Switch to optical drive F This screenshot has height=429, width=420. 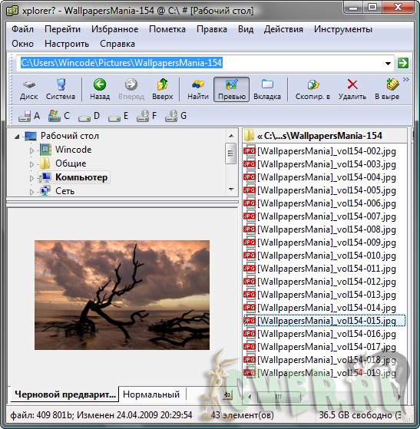(x=147, y=116)
